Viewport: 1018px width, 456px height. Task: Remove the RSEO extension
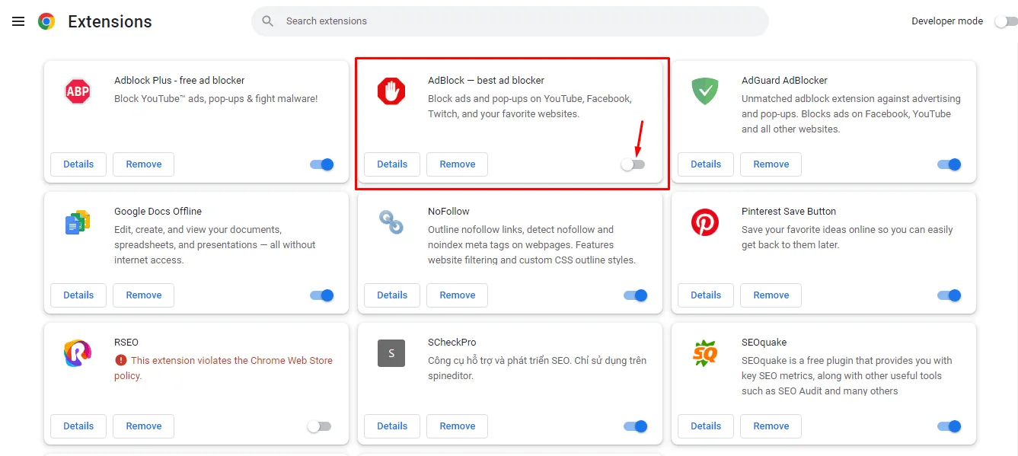click(143, 426)
